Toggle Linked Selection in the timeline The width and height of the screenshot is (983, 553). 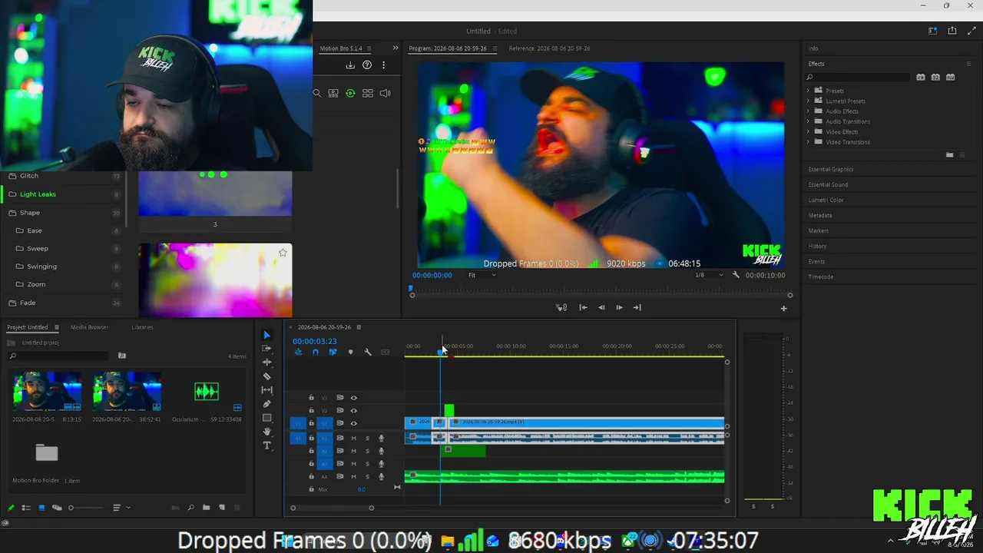333,352
